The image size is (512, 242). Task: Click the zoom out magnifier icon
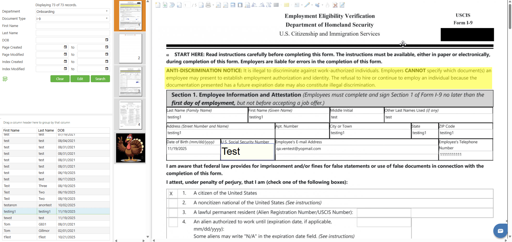225,5
